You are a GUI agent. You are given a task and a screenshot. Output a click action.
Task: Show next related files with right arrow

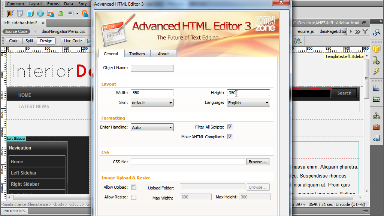click(x=351, y=31)
